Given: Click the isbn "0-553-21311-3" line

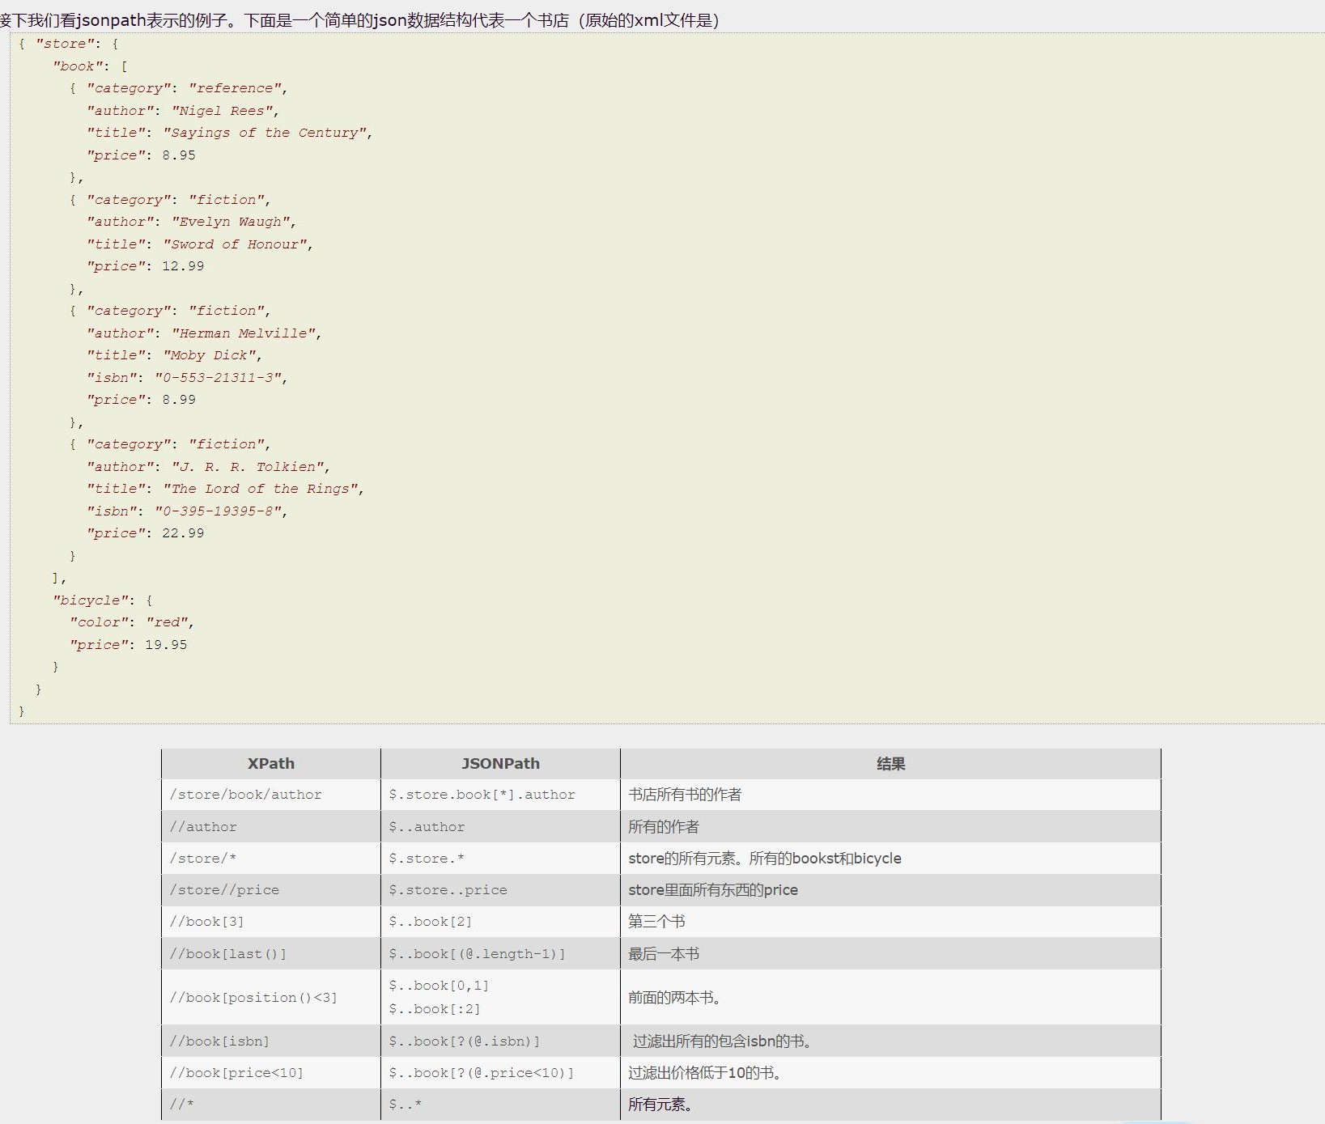Looking at the screenshot, I should 187,378.
